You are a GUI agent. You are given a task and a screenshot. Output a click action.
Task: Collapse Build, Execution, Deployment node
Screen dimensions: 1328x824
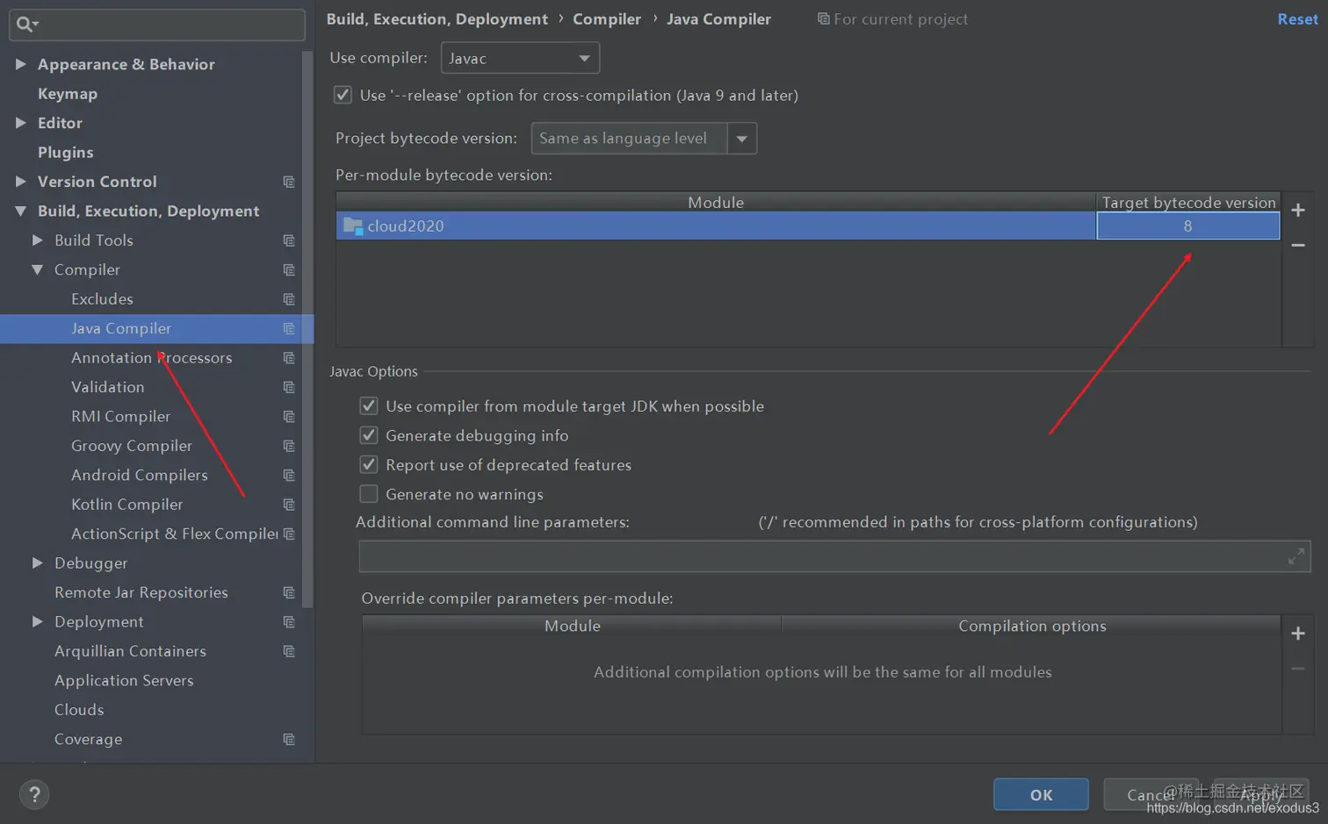point(20,211)
